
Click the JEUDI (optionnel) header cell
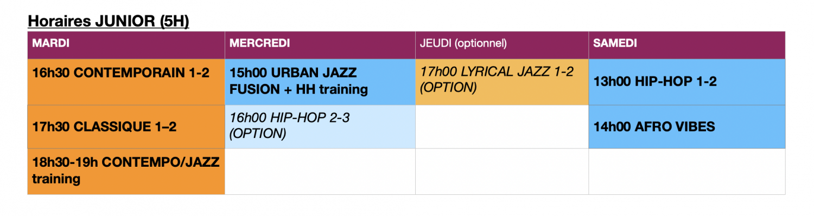coord(502,45)
